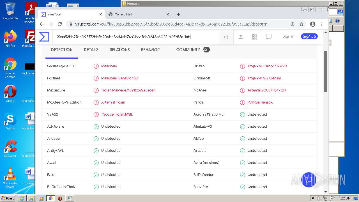This screenshot has height=202, width=359.
Task: Click the green check icon beside Avast
Action: coord(96,163)
